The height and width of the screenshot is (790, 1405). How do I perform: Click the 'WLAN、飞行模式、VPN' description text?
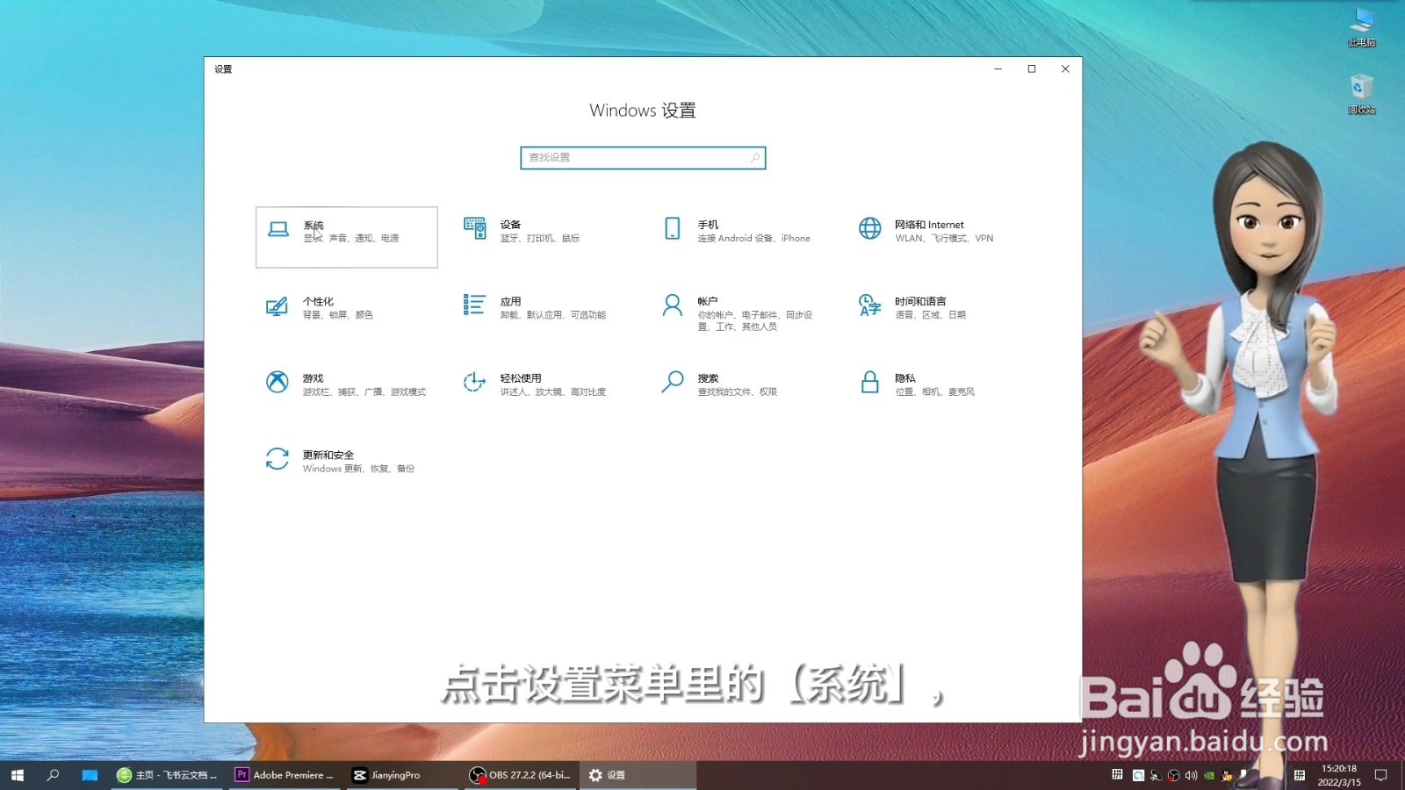[944, 238]
